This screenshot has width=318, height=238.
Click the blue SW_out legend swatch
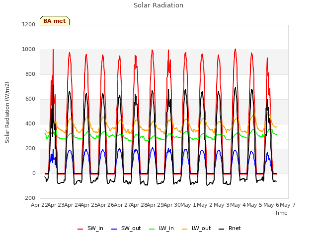click(114, 229)
